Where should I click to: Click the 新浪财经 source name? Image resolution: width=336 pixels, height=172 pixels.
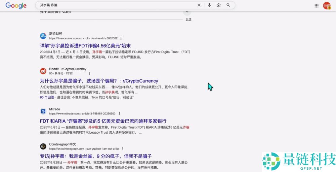[x=56, y=34]
